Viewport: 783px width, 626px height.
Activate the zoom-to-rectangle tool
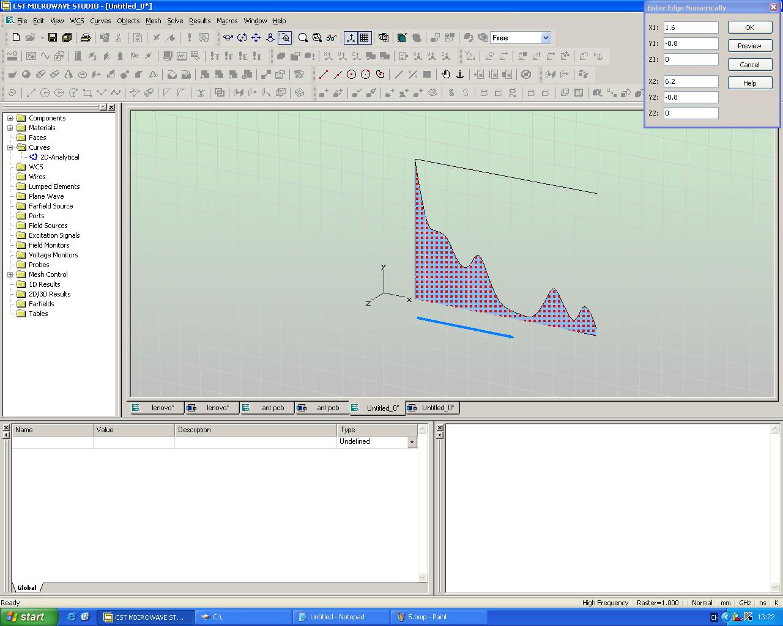284,38
